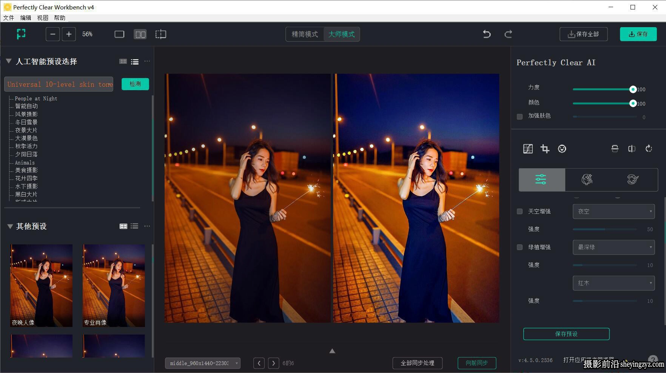
Task: Select 夜景大片 in preset tree
Action: pyautogui.click(x=26, y=130)
